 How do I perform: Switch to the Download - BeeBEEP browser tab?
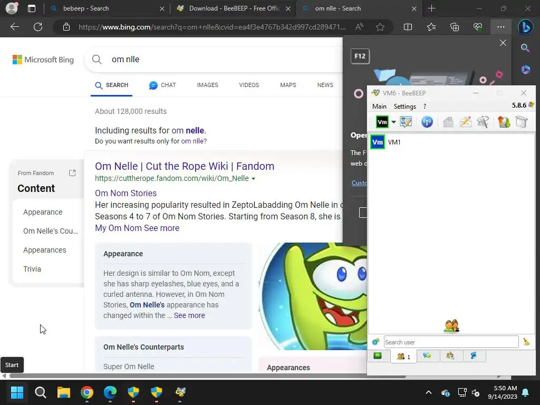233,8
